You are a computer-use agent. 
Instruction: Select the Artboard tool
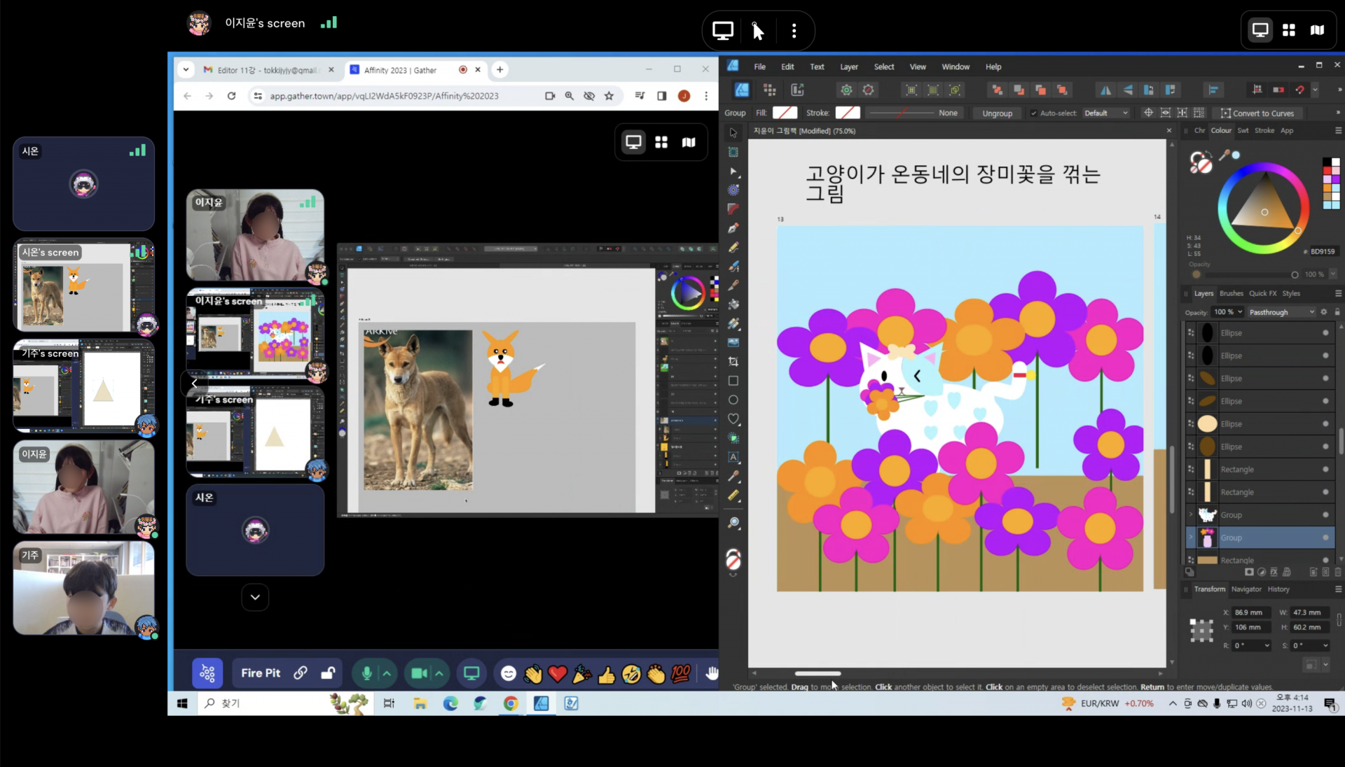pos(733,152)
